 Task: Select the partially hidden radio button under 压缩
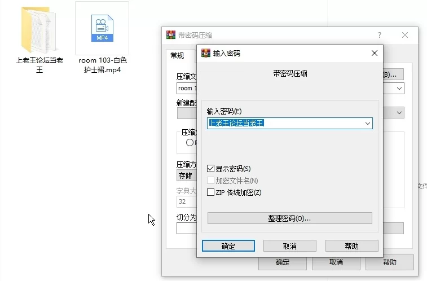(190, 142)
